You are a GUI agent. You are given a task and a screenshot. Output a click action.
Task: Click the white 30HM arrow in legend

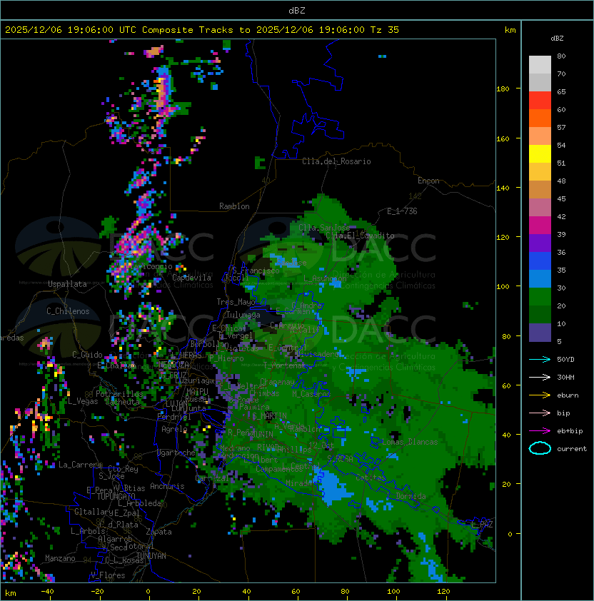[540, 377]
